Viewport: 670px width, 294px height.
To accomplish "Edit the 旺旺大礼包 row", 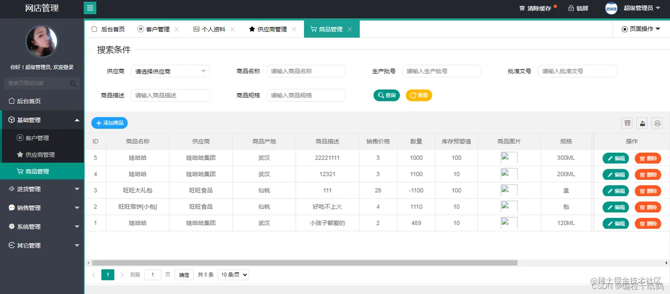I will pyautogui.click(x=615, y=191).
